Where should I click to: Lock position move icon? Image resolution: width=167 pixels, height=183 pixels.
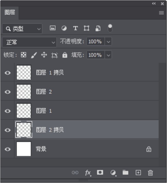[x=44, y=55]
